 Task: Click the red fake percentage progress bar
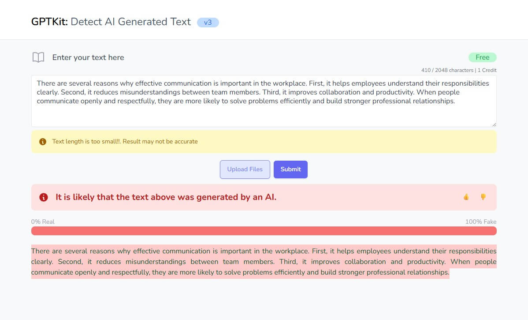tap(264, 231)
